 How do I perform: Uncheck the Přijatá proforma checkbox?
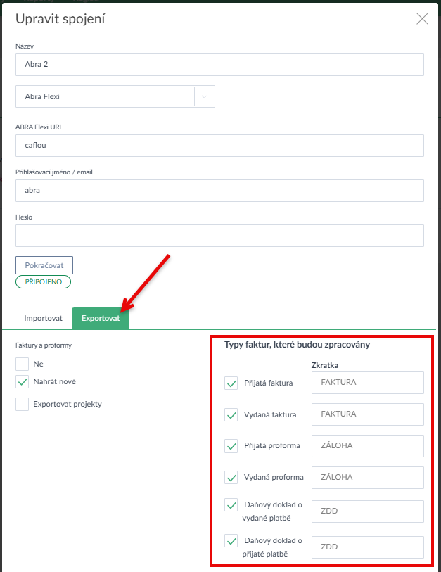tap(231, 446)
